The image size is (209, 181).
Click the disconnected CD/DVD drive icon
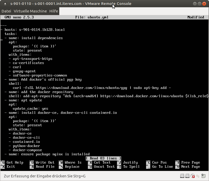point(193,176)
